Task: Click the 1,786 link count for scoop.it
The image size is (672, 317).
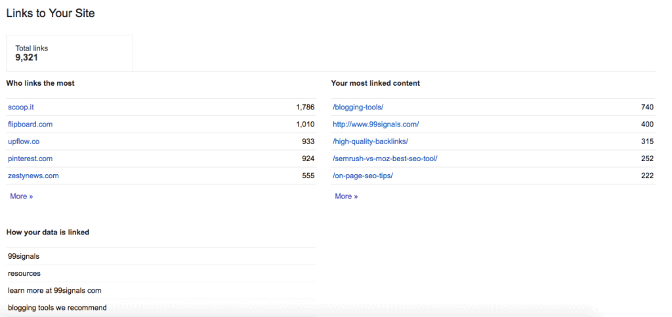Action: [305, 107]
